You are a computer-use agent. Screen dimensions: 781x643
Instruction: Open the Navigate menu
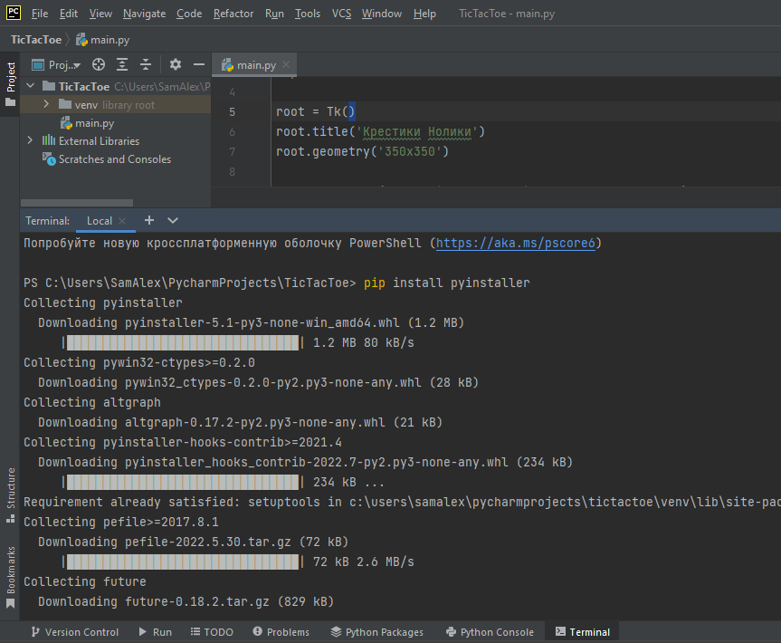145,14
